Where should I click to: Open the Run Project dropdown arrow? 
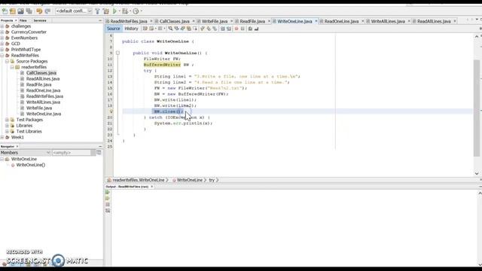coord(120,11)
